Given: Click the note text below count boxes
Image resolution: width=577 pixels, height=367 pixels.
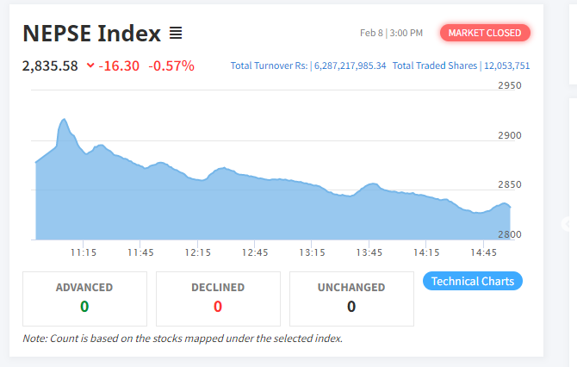Looking at the screenshot, I should pos(183,338).
